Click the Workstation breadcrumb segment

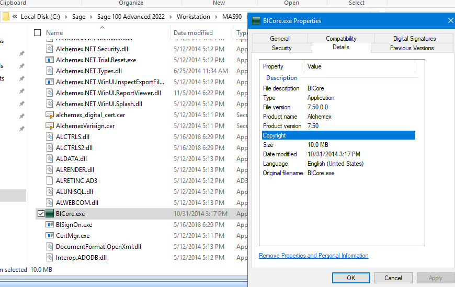tap(194, 17)
